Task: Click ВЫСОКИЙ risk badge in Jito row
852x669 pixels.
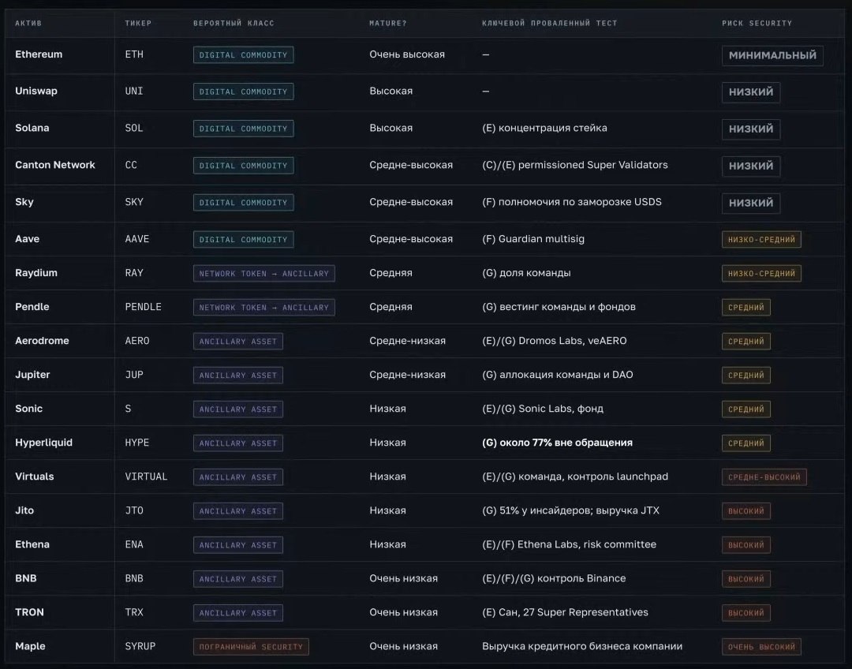Action: point(746,511)
